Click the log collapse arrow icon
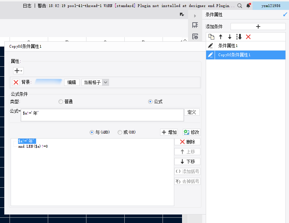This screenshot has width=289, height=223. 182,14
